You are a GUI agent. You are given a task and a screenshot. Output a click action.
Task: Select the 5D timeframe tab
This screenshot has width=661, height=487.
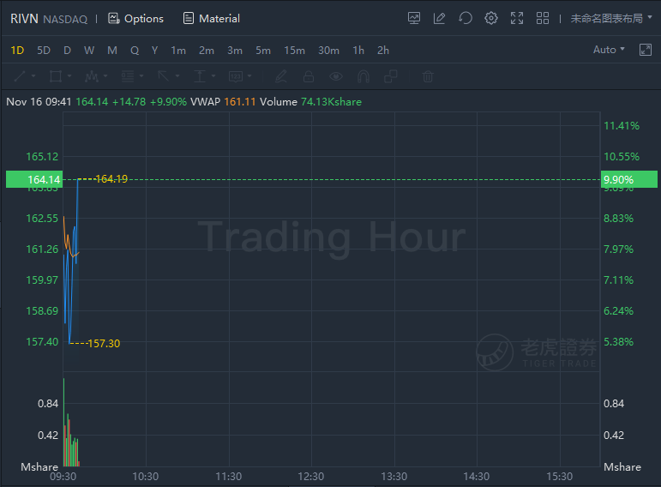[x=44, y=51]
